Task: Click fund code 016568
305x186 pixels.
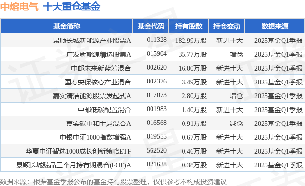Action: pyautogui.click(x=157, y=123)
